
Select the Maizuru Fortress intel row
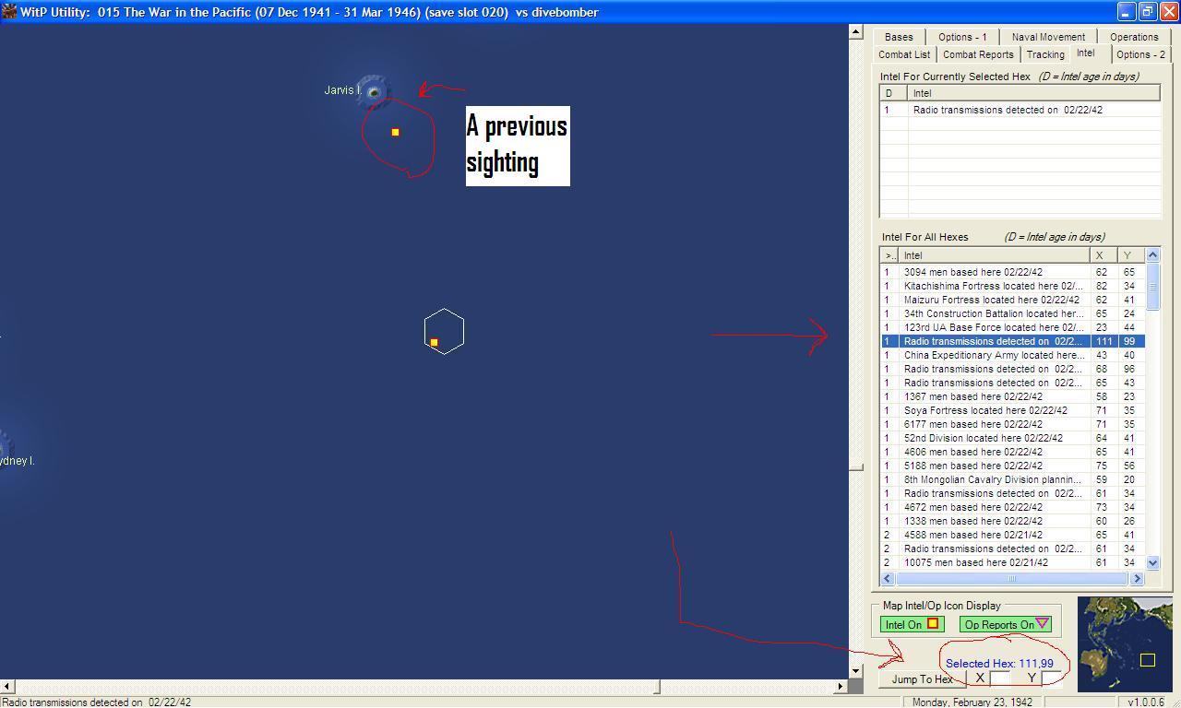click(1012, 300)
